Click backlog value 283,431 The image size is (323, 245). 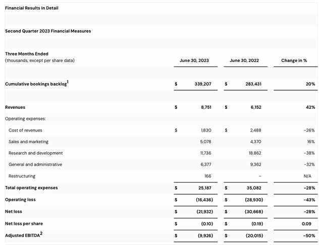click(x=253, y=84)
